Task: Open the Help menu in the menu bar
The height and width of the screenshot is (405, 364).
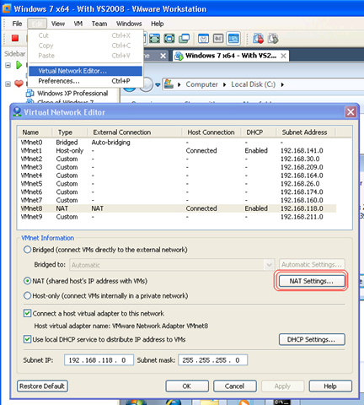Action: pyautogui.click(x=157, y=24)
